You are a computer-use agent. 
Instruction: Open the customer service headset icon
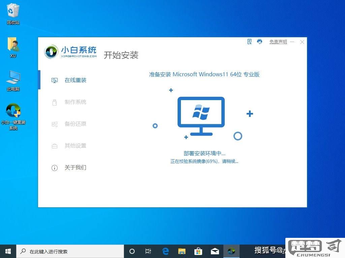click(x=260, y=41)
